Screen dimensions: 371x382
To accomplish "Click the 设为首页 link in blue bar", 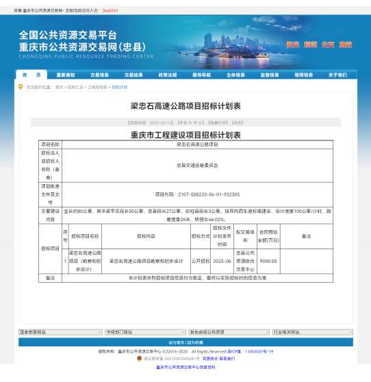I will [x=177, y=342].
